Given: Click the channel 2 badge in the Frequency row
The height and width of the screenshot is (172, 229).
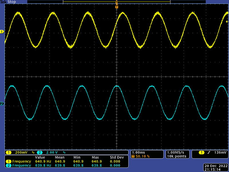Looking at the screenshot, I should tap(9, 165).
